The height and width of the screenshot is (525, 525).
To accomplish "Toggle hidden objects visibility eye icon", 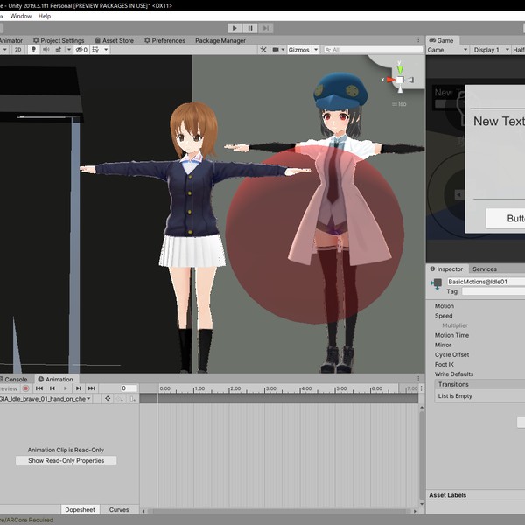I will click(81, 50).
